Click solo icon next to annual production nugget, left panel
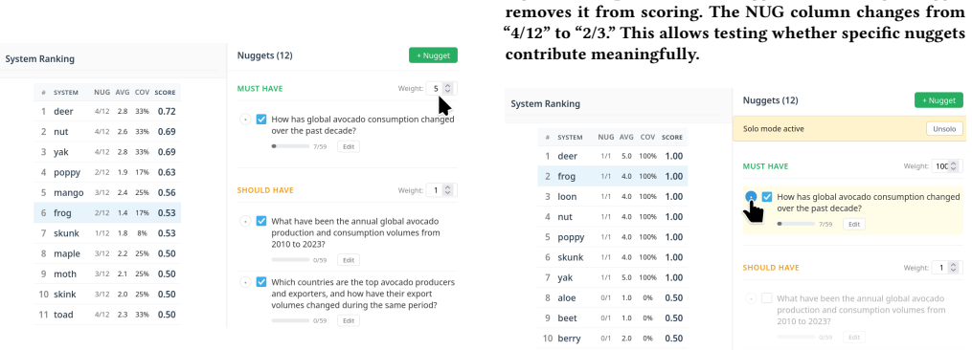This screenshot has width=972, height=350. (x=245, y=221)
